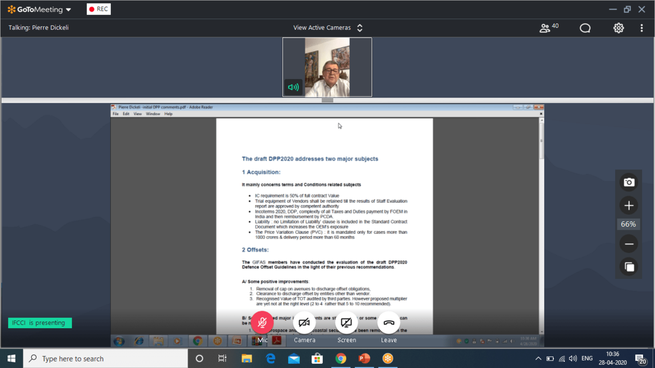655x368 pixels.
Task: Zoom in with the plus button
Action: 629,206
